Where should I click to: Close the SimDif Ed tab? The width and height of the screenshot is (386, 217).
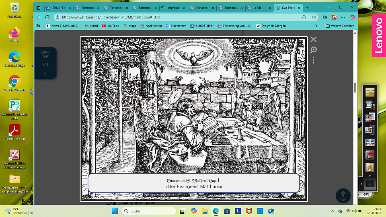click(x=70, y=8)
